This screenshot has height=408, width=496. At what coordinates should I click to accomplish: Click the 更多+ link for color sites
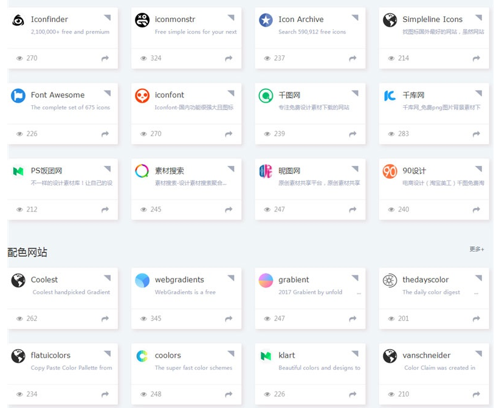point(477,249)
